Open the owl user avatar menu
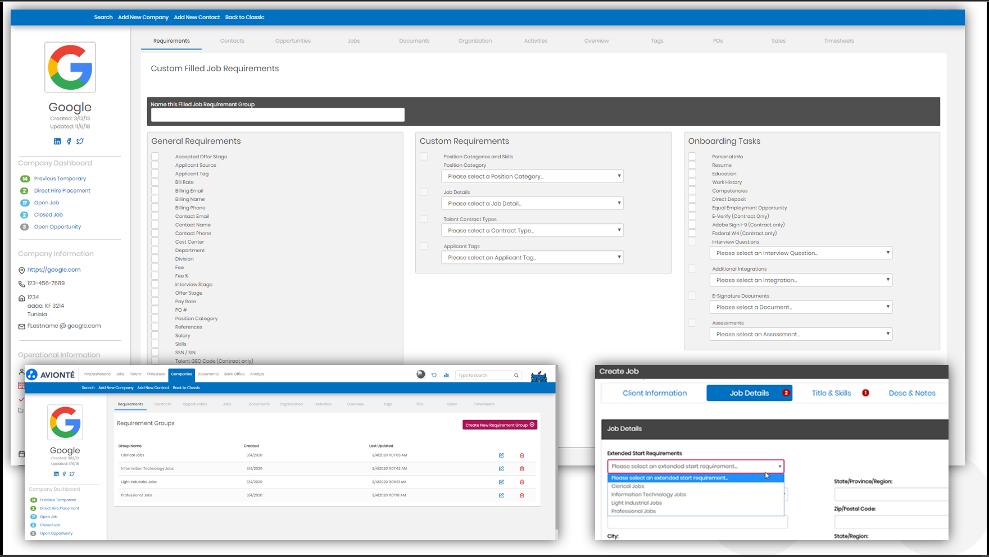Screen dimensions: 989x557 [538, 376]
